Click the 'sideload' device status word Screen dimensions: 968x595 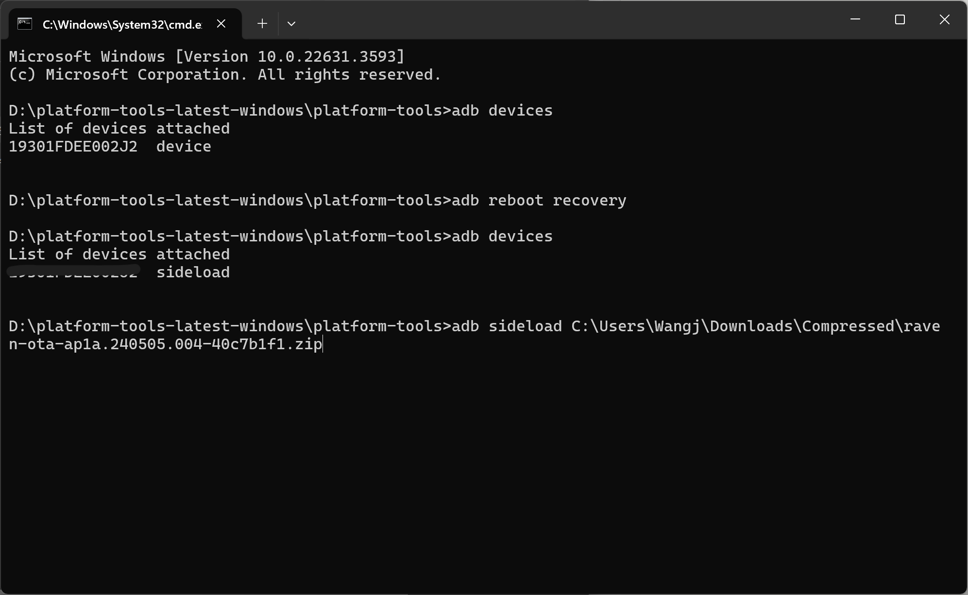[x=193, y=272]
